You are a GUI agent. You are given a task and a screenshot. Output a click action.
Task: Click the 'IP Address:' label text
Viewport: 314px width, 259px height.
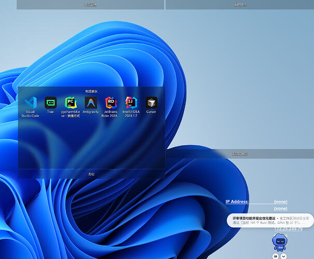(x=237, y=202)
